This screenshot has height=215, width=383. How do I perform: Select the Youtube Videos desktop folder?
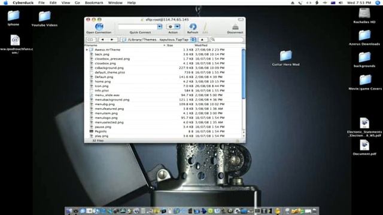tap(44, 19)
